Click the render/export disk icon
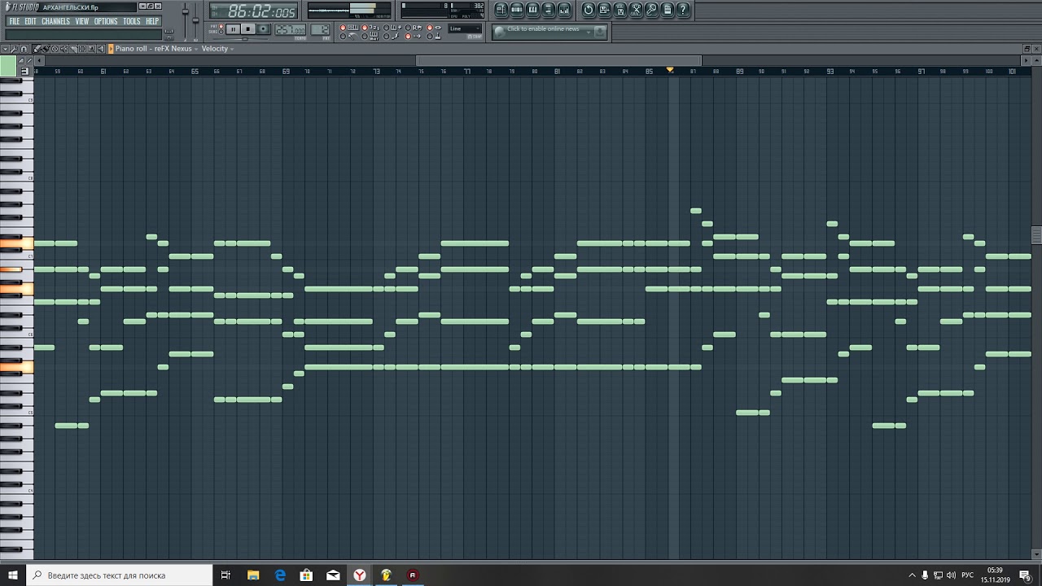 pyautogui.click(x=620, y=10)
